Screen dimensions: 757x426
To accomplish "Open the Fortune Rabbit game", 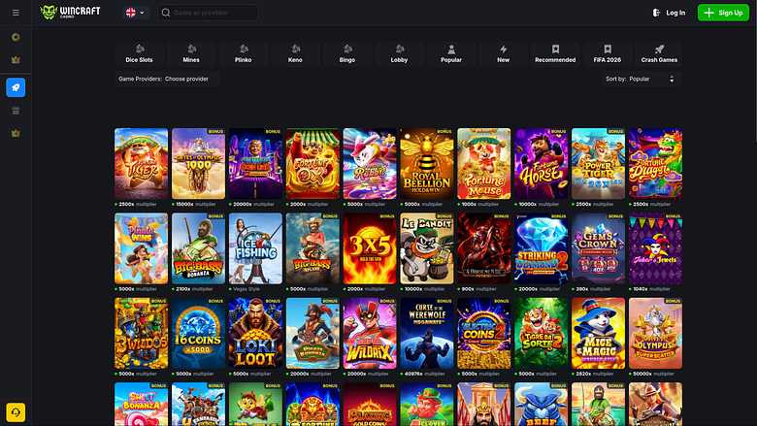I will tap(370, 164).
